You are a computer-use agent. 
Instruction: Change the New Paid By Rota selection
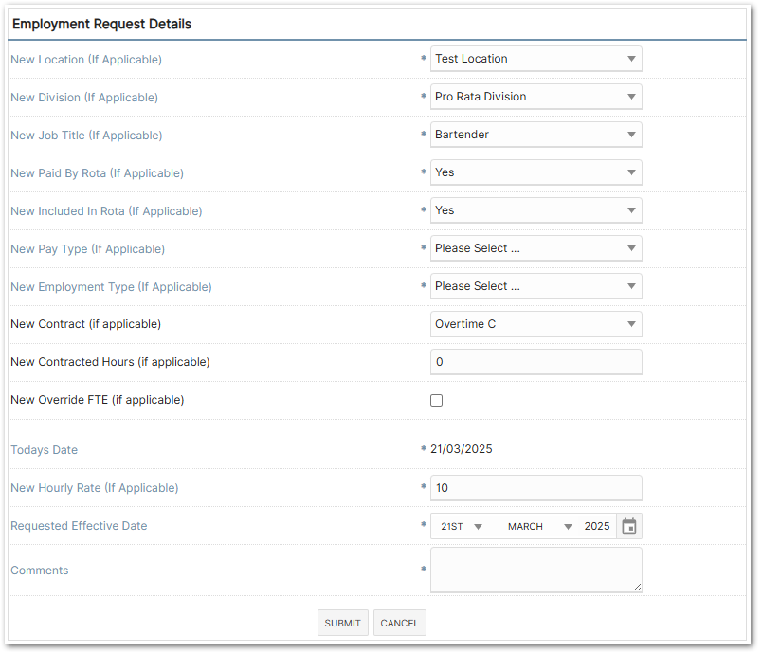click(x=535, y=172)
